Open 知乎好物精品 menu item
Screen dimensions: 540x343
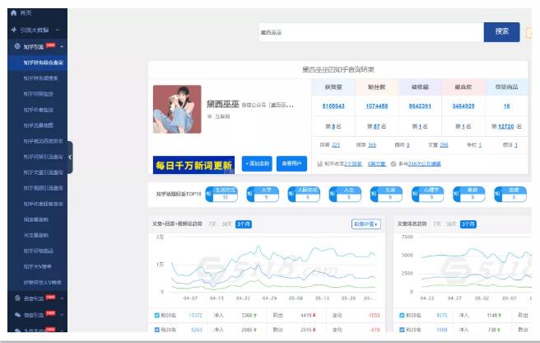coord(38,251)
